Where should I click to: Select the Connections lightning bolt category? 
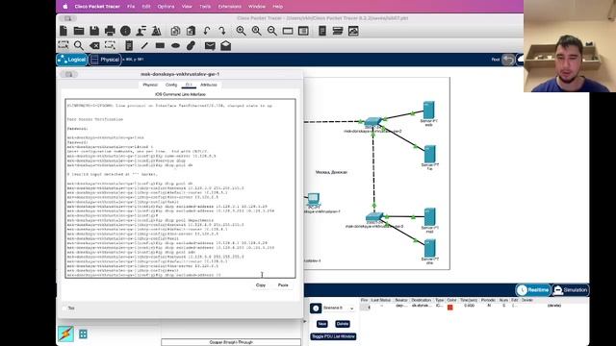click(x=65, y=334)
